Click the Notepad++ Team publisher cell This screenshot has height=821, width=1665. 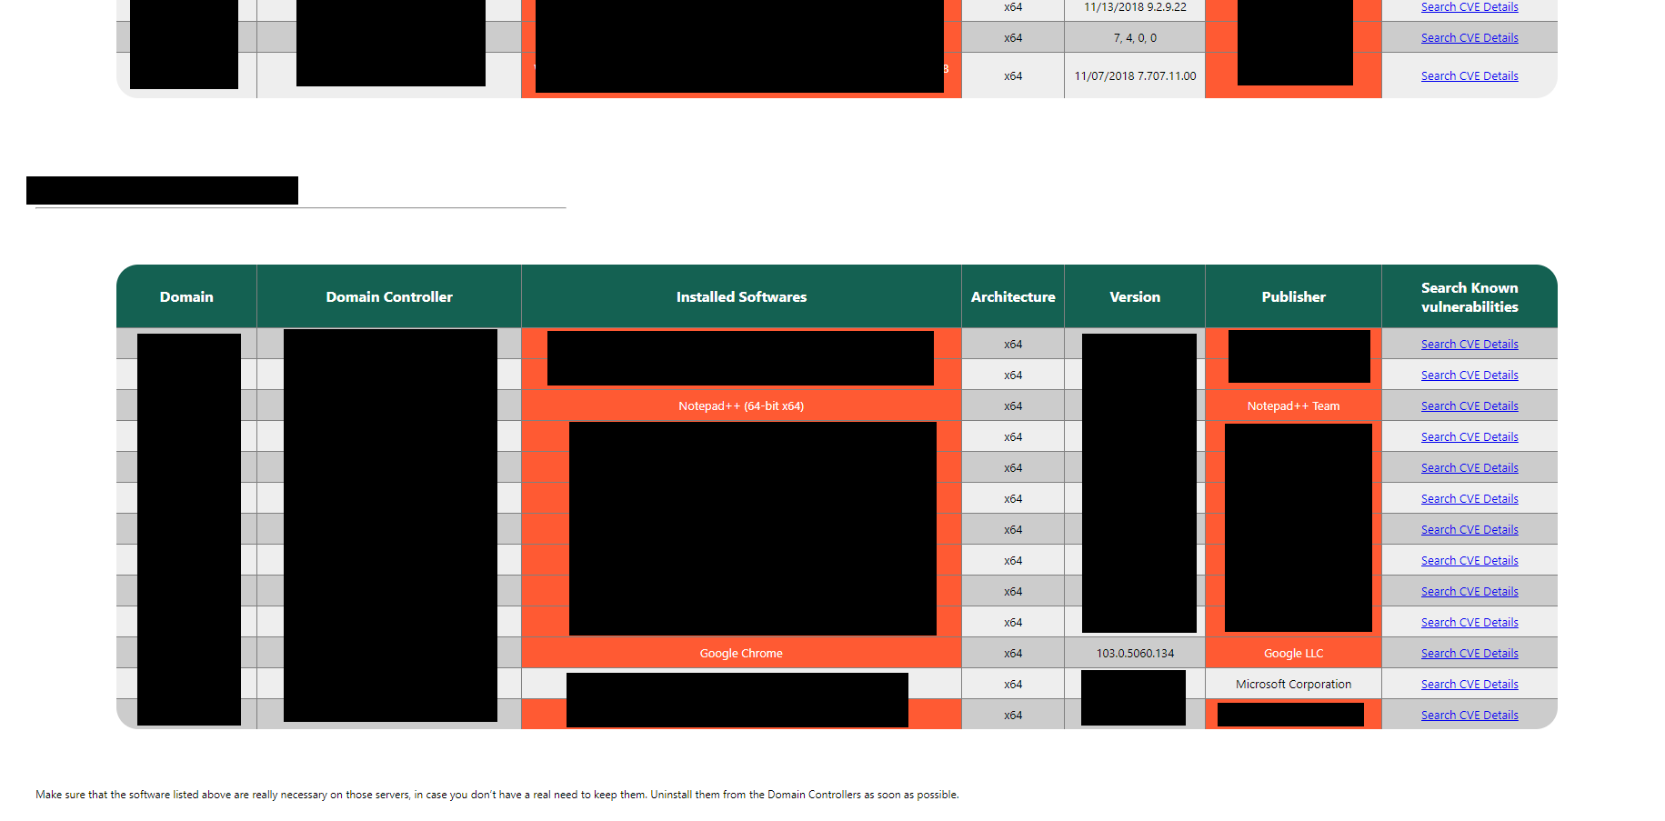1293,406
